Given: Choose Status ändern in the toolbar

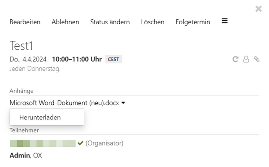Looking at the screenshot, I should 110,22.
